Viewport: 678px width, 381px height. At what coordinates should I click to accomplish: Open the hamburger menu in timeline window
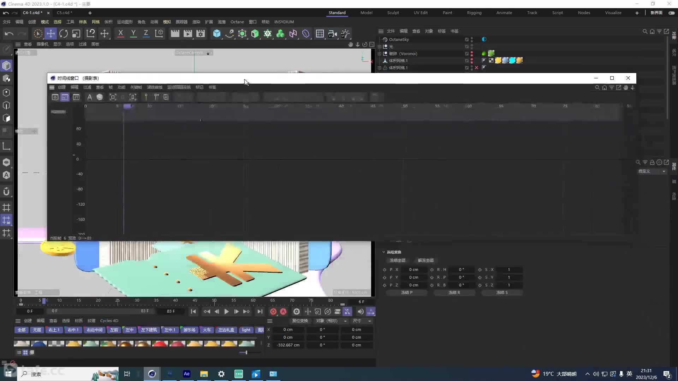[x=52, y=87]
